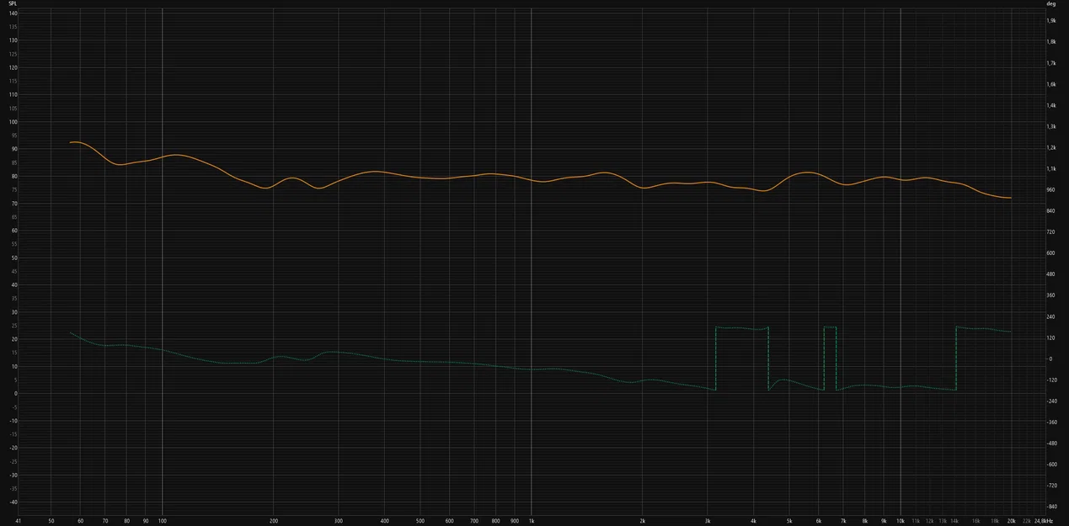Click the 0 label on SPL axis

click(x=15, y=393)
